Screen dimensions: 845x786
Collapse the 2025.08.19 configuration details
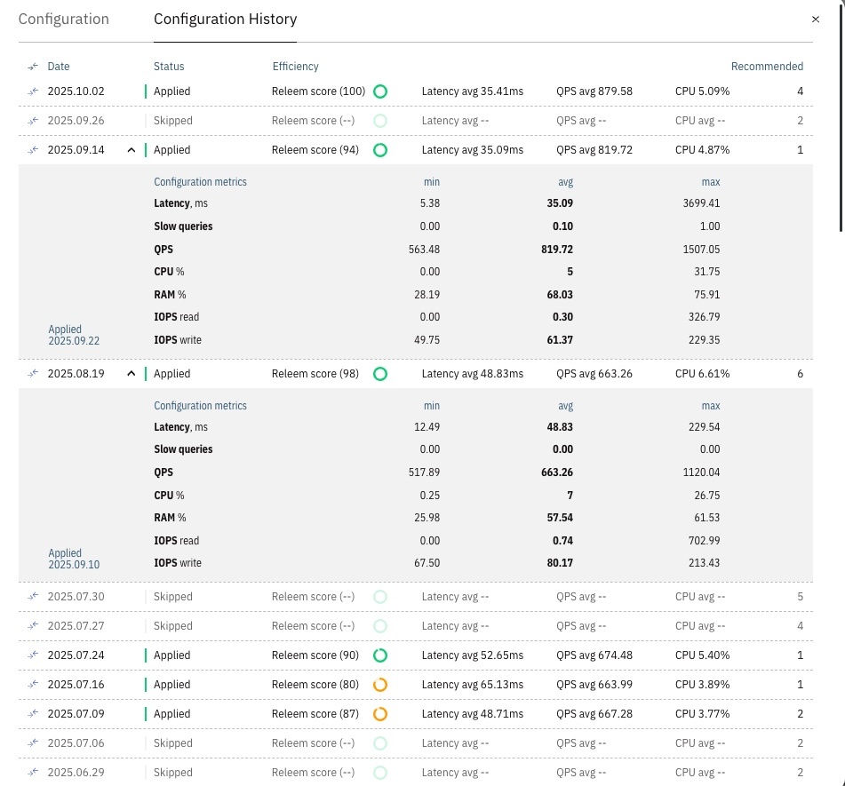point(131,373)
